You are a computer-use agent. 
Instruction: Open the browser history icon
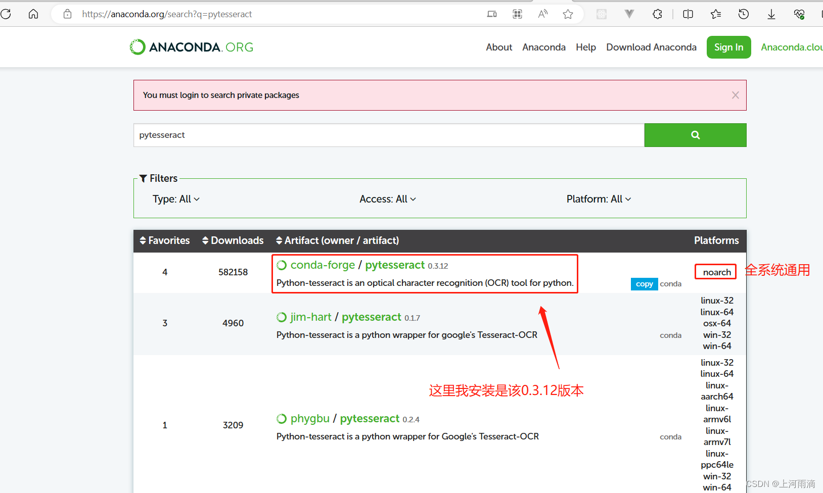pos(744,14)
